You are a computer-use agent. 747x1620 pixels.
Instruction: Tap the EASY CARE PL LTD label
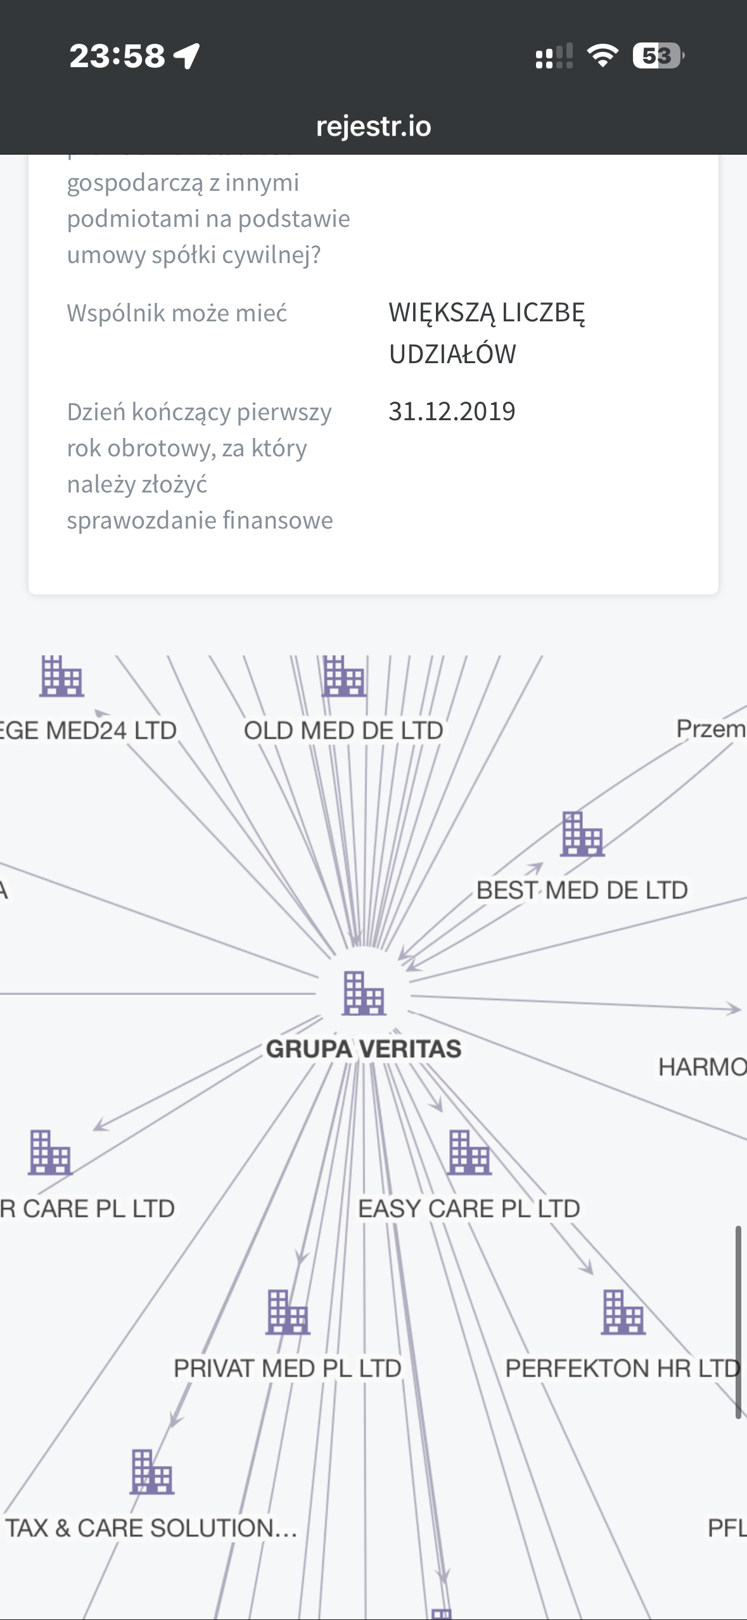pyautogui.click(x=469, y=1209)
